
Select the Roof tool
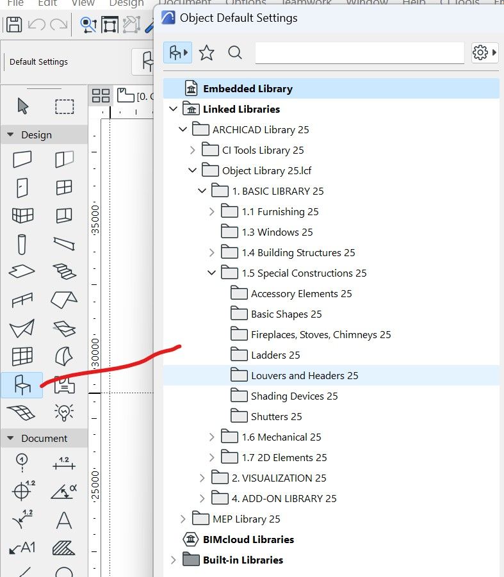64,300
